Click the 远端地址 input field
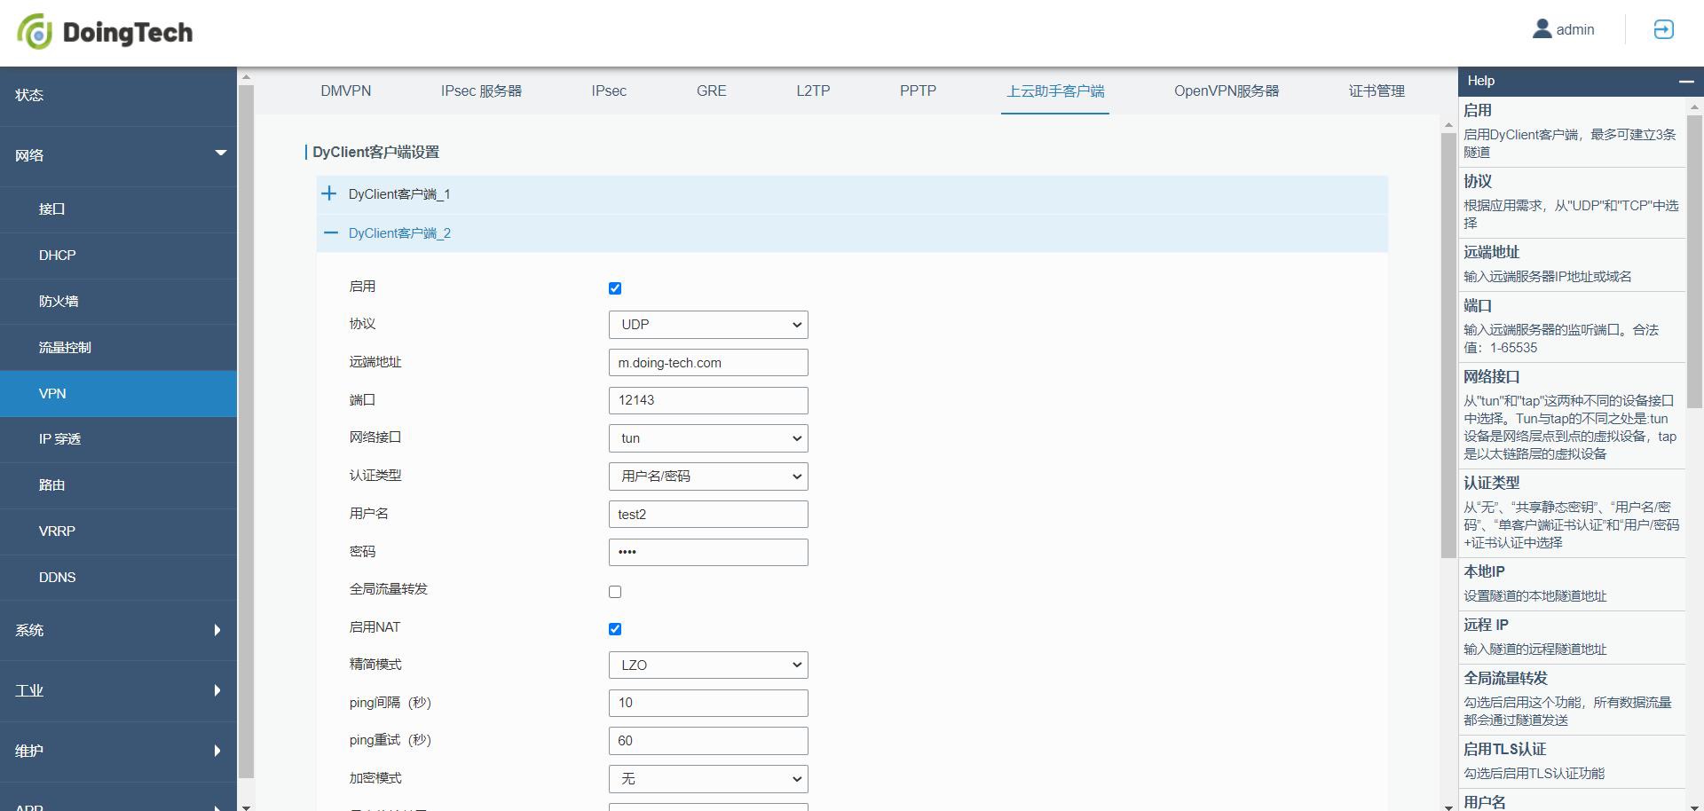This screenshot has width=1704, height=811. click(x=708, y=363)
